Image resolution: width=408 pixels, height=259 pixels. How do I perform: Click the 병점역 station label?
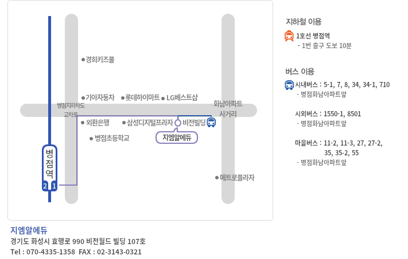coord(49,163)
